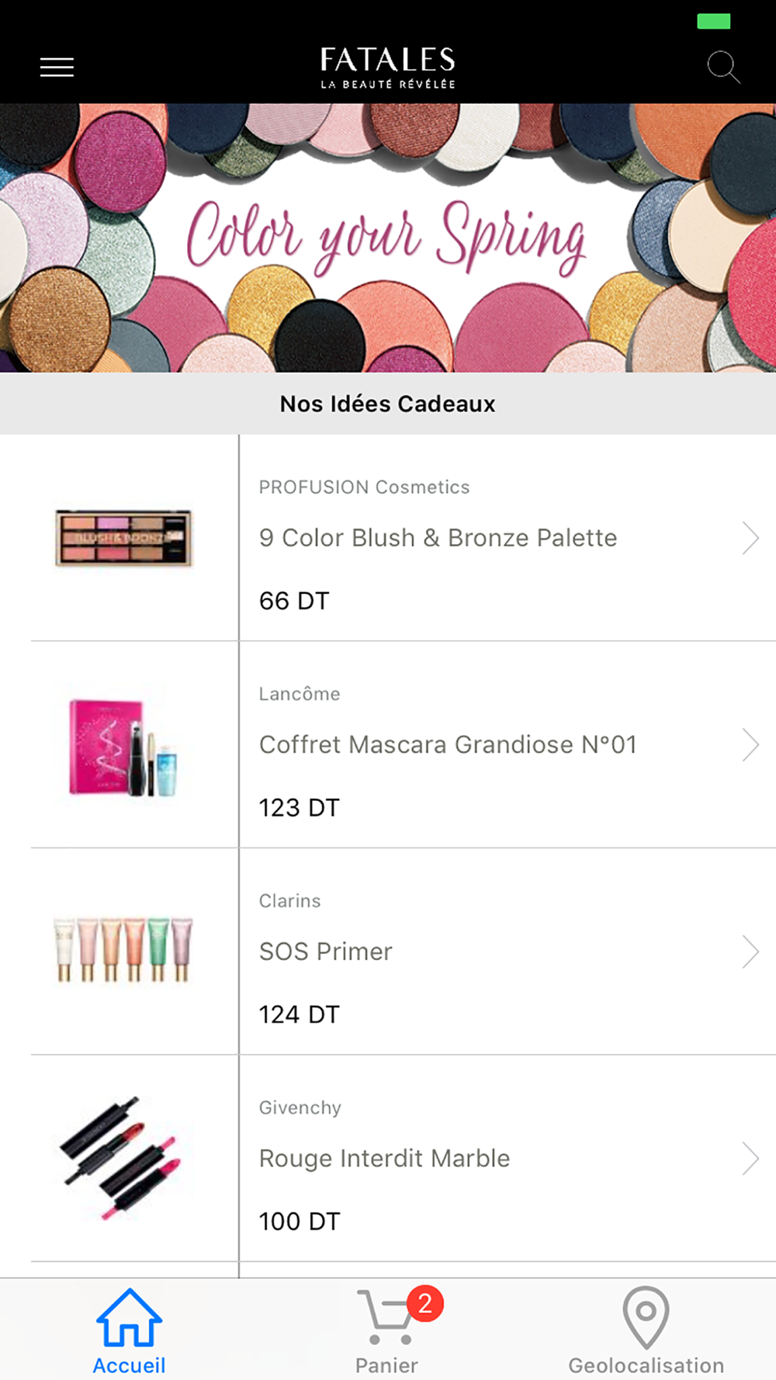The width and height of the screenshot is (776, 1380).
Task: Tap the Accueil home icon
Action: click(x=129, y=1317)
